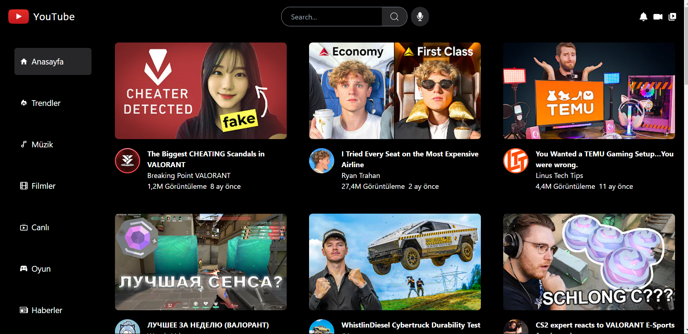Click the channel avatar beside ЛУЧШЕЕ ЗА НЕДЕЛЮ
Image resolution: width=688 pixels, height=334 pixels.
[x=128, y=327]
